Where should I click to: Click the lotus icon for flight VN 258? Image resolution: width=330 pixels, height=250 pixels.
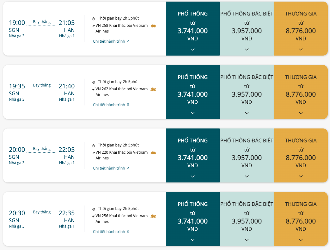[x=153, y=26]
